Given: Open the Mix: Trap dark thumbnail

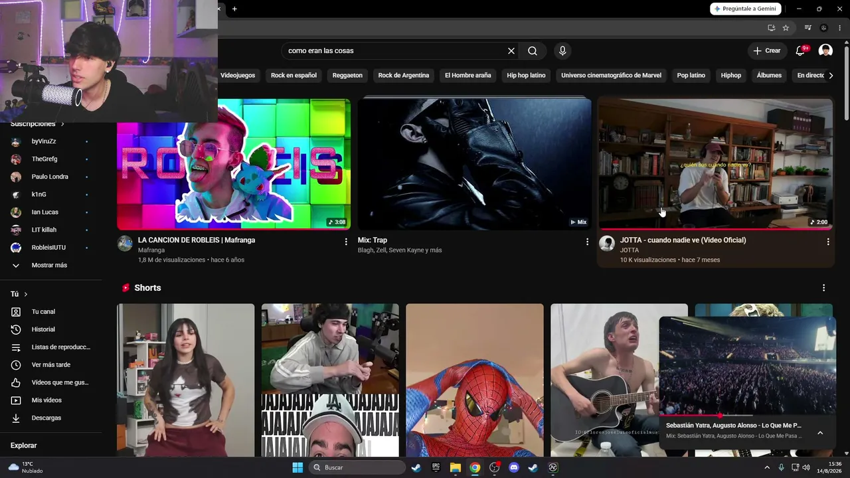Looking at the screenshot, I should coord(474,164).
